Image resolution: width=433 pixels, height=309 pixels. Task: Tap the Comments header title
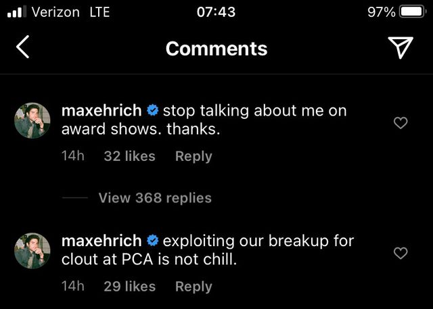tap(216, 49)
